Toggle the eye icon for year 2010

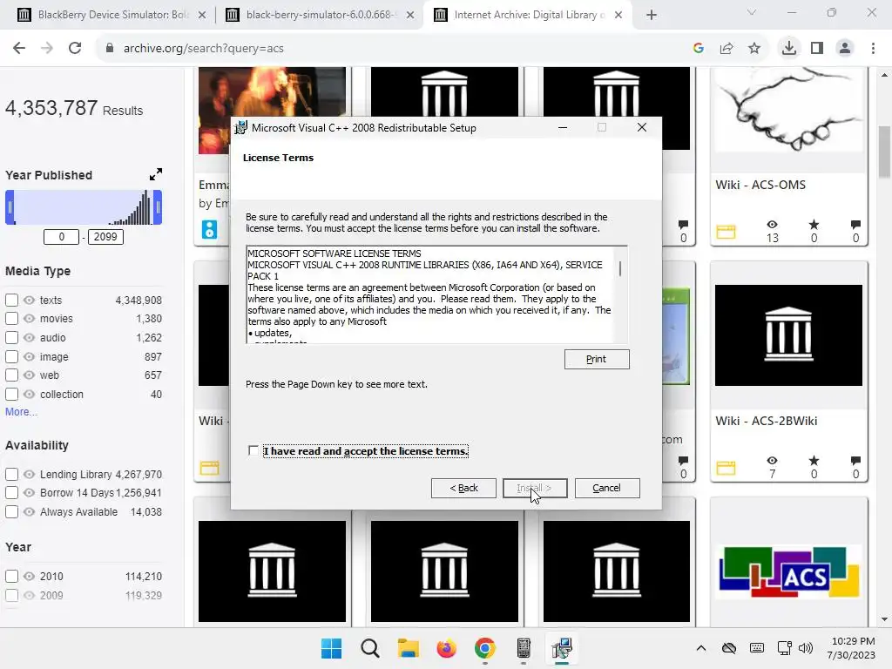click(29, 576)
